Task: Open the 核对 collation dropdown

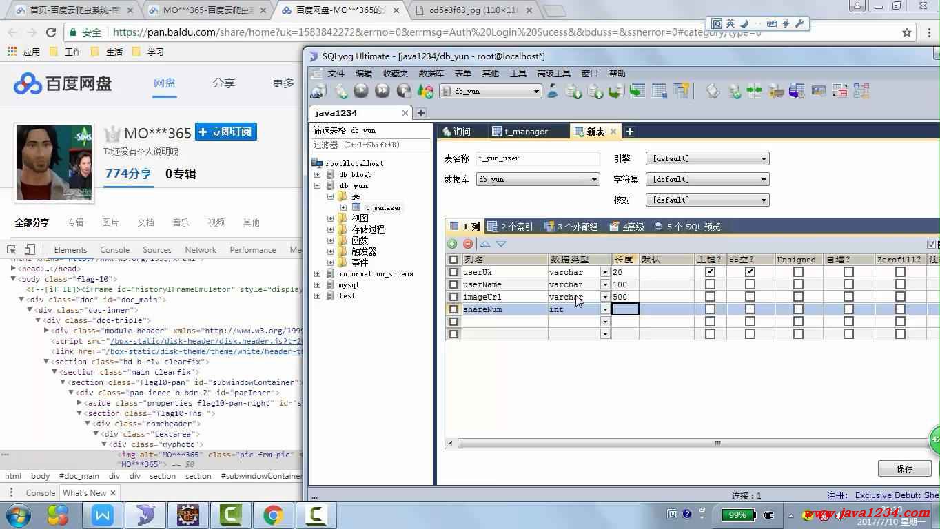Action: pos(707,200)
